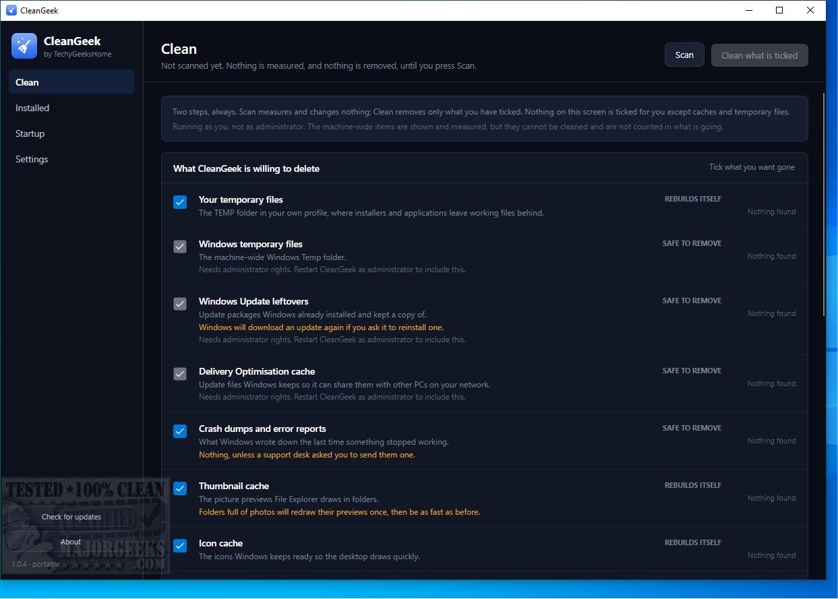Toggle the Windows temporary files checkbox
The height and width of the screenshot is (599, 838).
(180, 247)
